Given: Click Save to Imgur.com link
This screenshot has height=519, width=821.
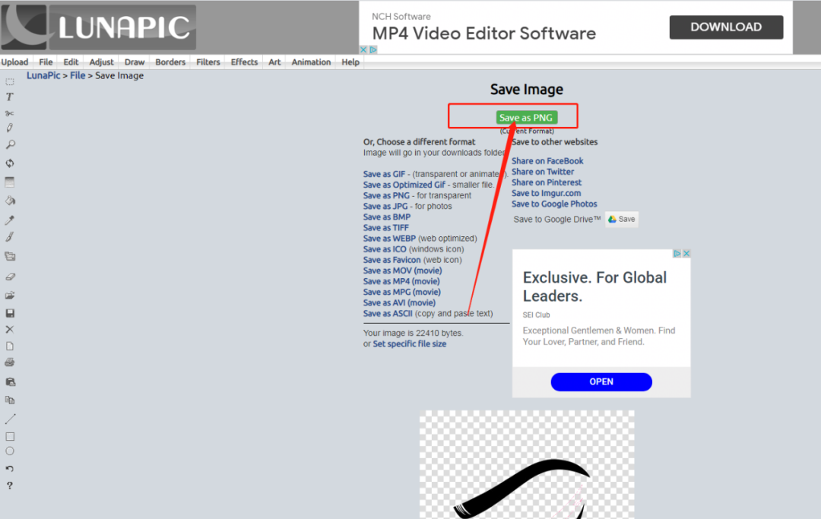Looking at the screenshot, I should coord(546,193).
